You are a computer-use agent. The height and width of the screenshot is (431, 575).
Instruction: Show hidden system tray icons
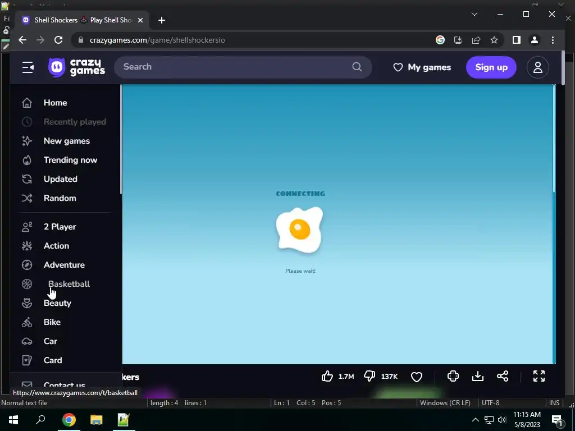coord(475,420)
